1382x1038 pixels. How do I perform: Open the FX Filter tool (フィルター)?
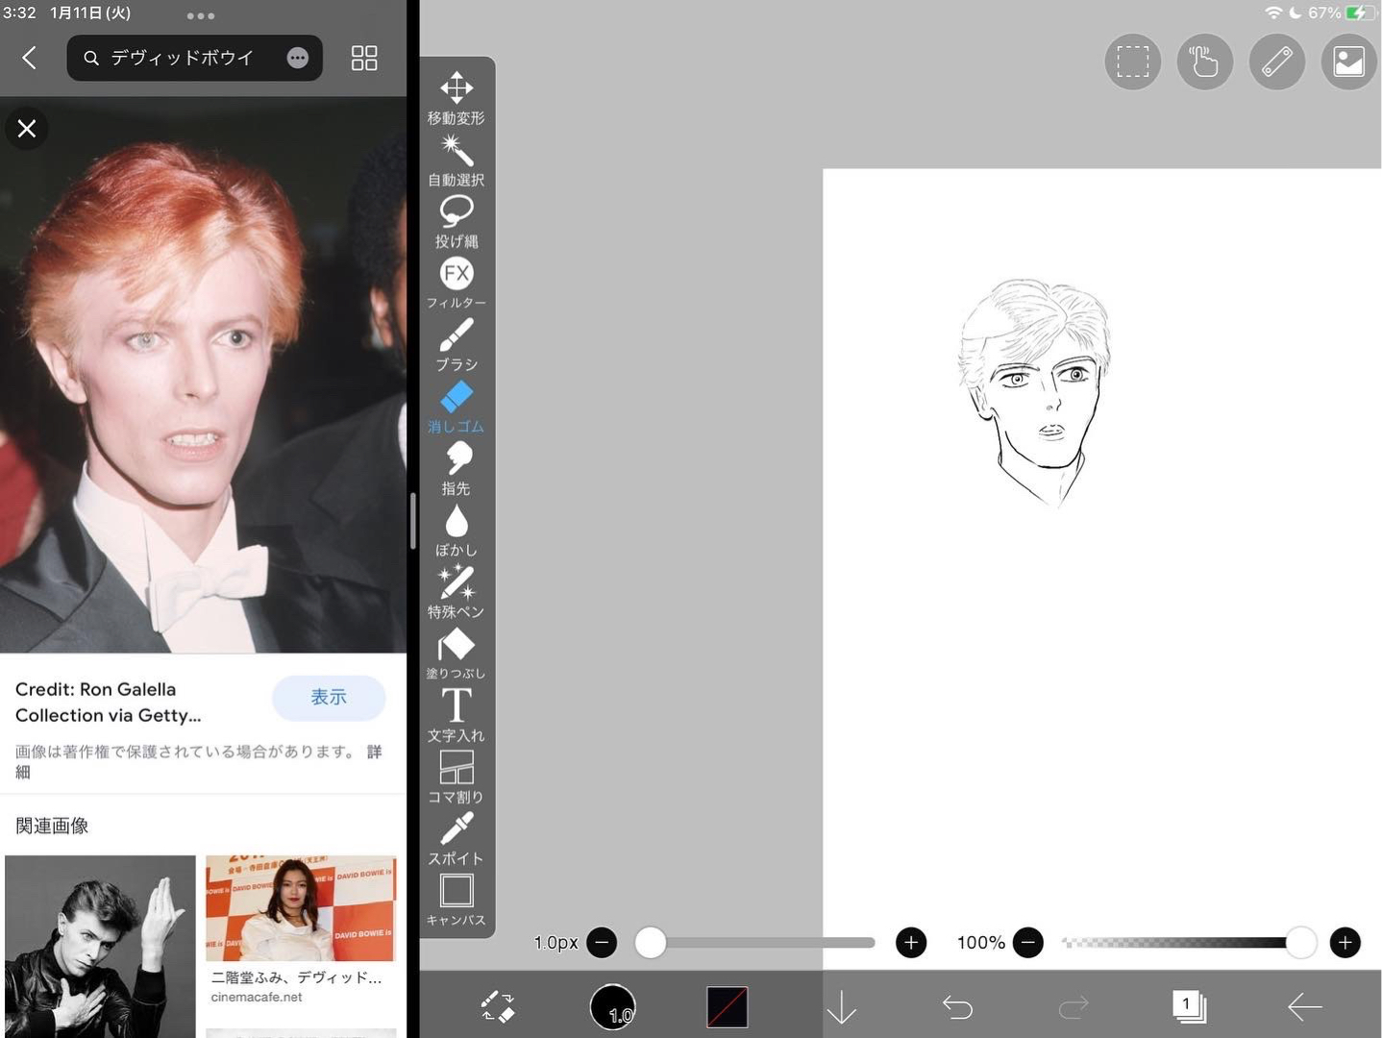point(456,283)
